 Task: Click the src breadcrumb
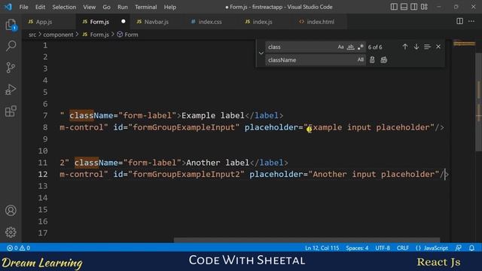(x=32, y=35)
